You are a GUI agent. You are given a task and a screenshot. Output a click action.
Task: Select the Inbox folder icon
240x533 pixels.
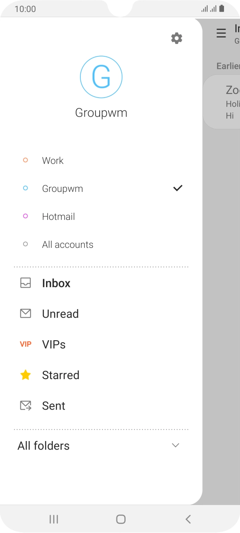pyautogui.click(x=26, y=283)
